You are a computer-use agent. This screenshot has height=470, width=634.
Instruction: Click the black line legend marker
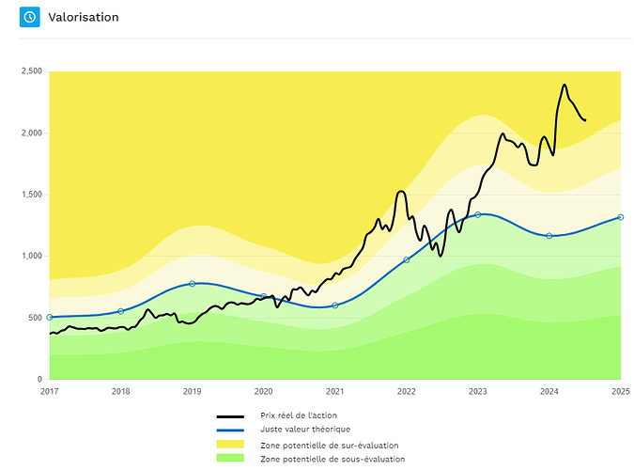(x=230, y=416)
